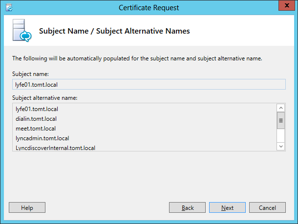Click the scrollbar thumb in alternative names list

coord(281,121)
